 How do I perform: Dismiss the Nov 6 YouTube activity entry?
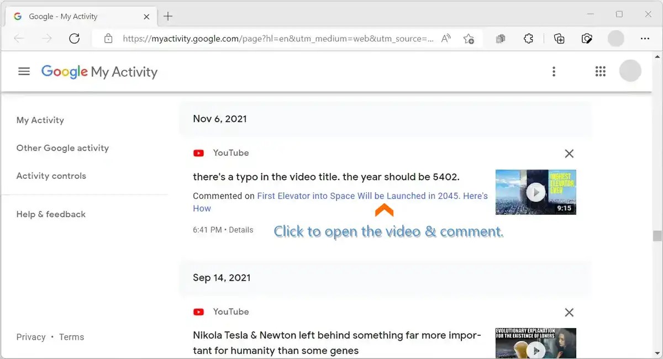[569, 153]
